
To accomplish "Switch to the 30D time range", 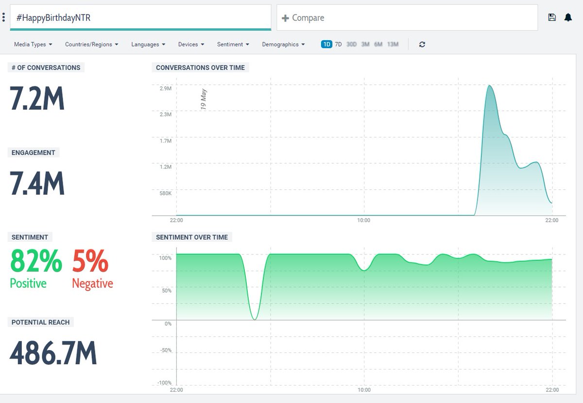I will coord(351,44).
